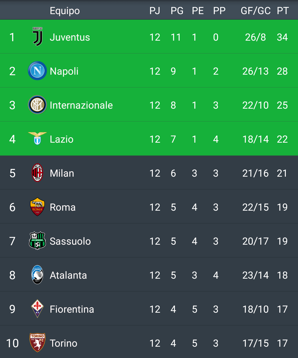Tap the Sassuolo club crest

click(37, 241)
